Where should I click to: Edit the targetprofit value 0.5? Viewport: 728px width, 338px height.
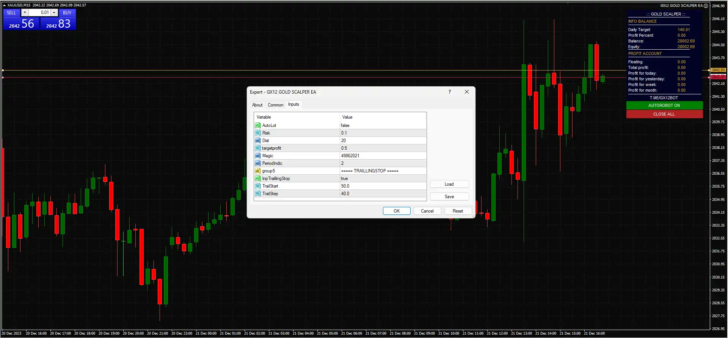383,148
